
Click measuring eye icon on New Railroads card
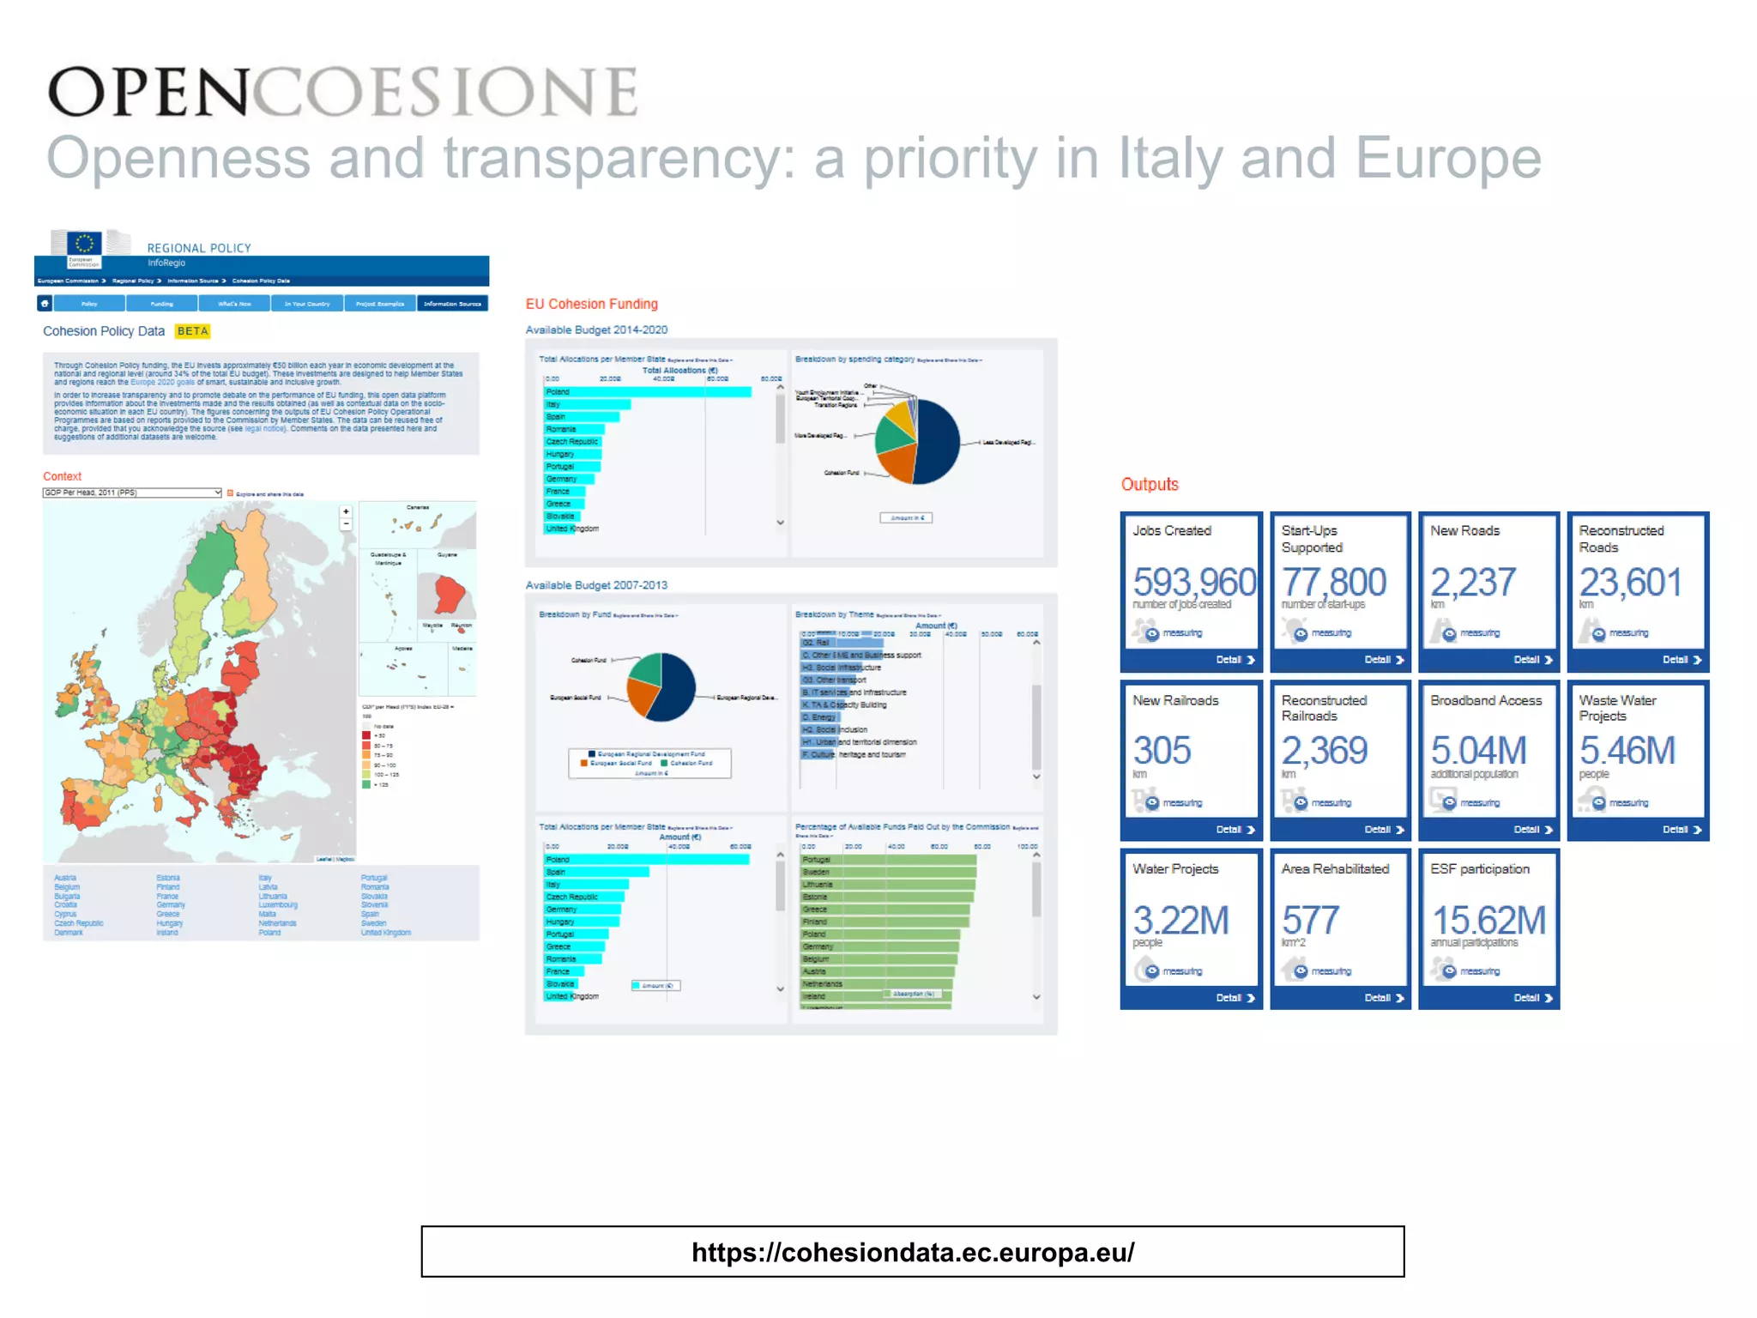tap(1152, 803)
